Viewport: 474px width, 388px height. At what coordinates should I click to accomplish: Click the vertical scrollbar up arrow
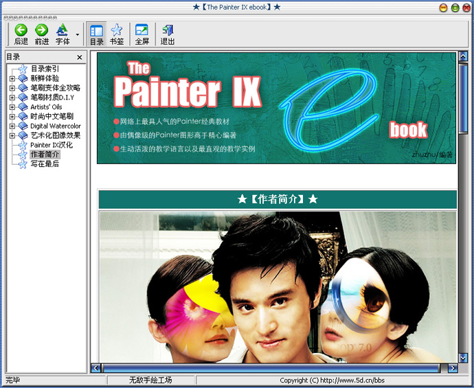(x=463, y=56)
